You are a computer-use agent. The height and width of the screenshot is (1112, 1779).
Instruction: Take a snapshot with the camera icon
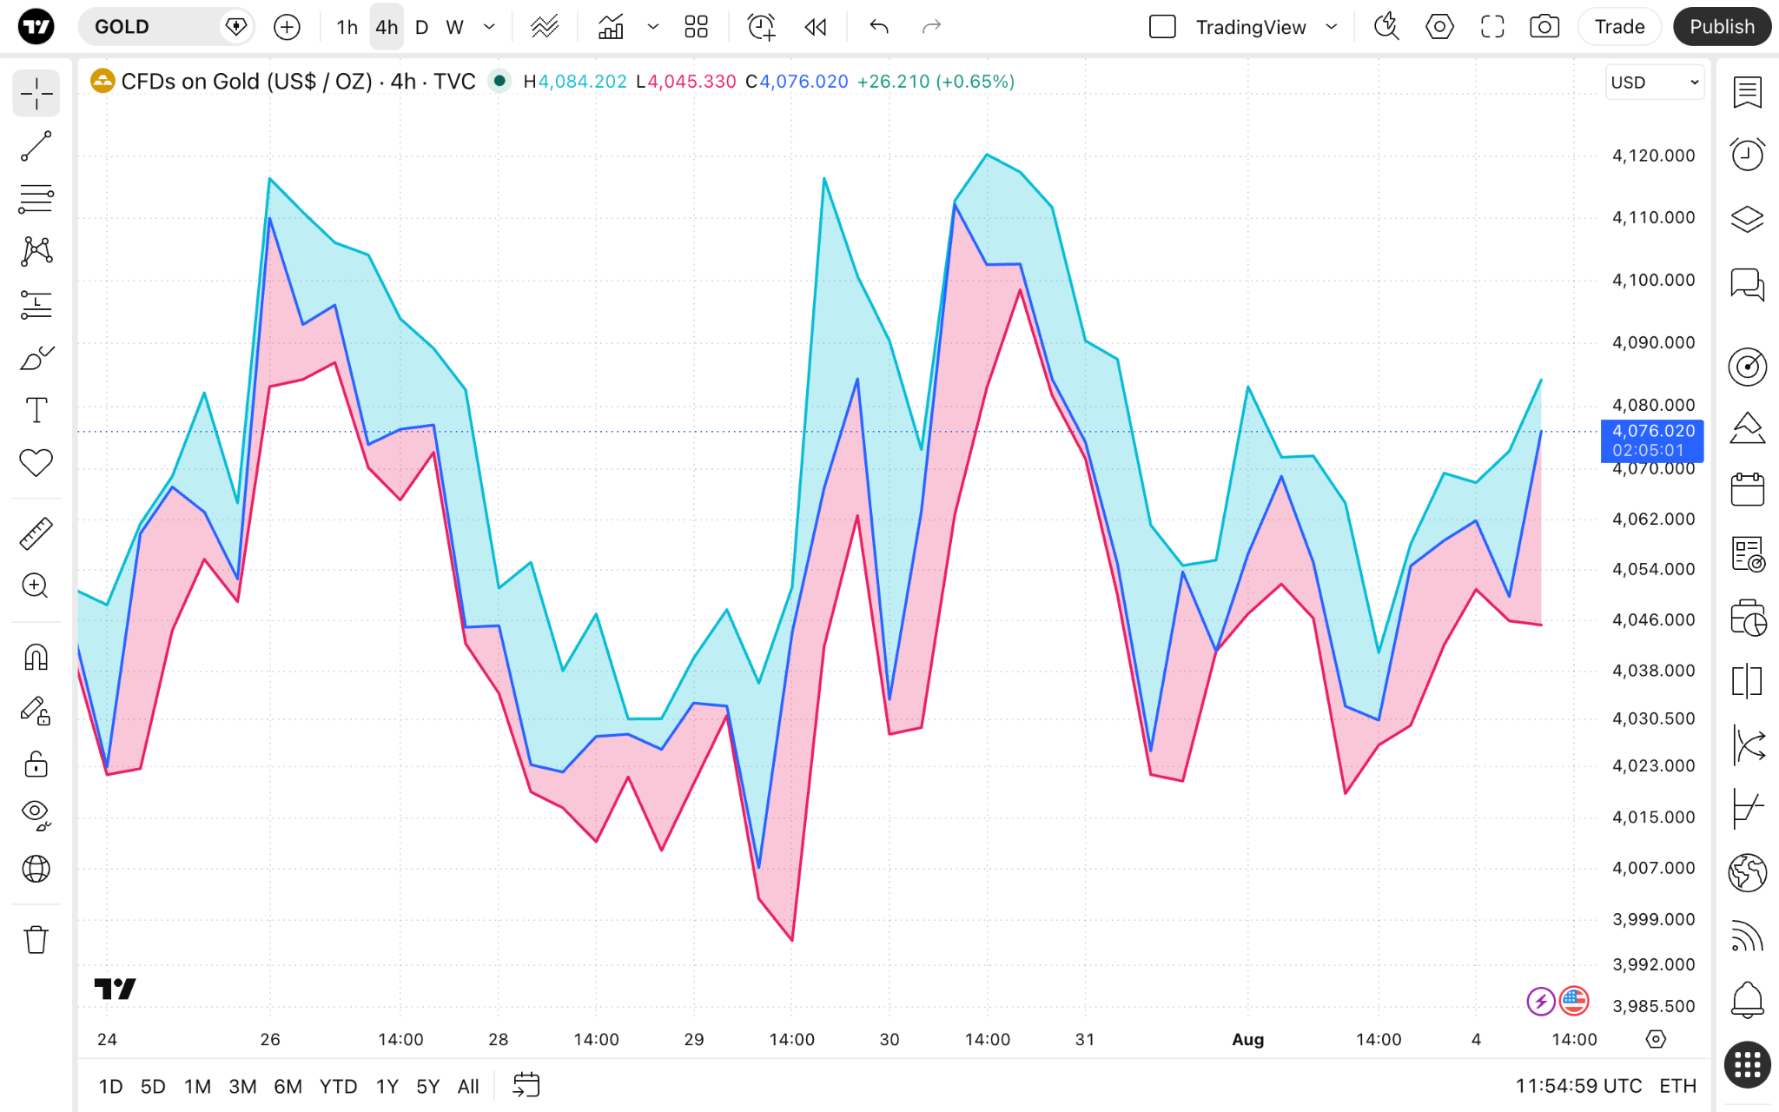click(x=1544, y=27)
